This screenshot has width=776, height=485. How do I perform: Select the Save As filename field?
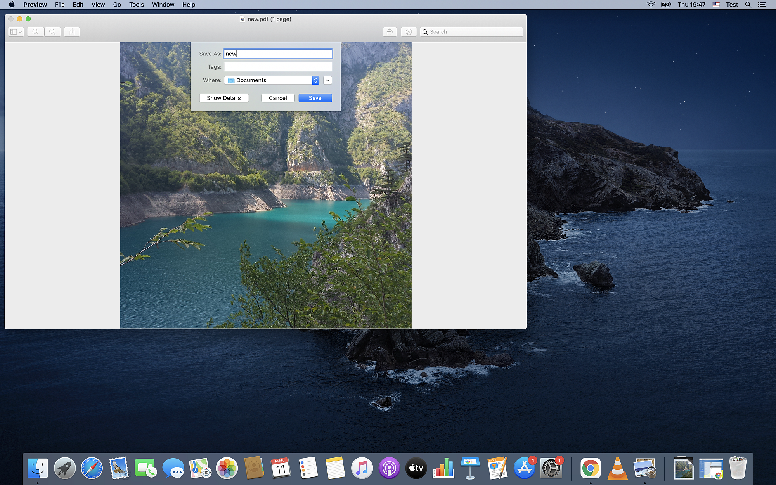pos(278,53)
